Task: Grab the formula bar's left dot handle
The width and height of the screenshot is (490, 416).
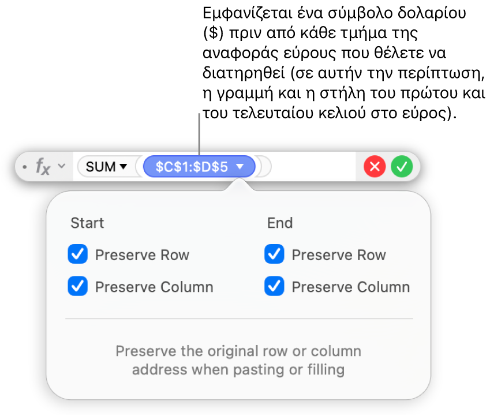Action: [x=24, y=167]
